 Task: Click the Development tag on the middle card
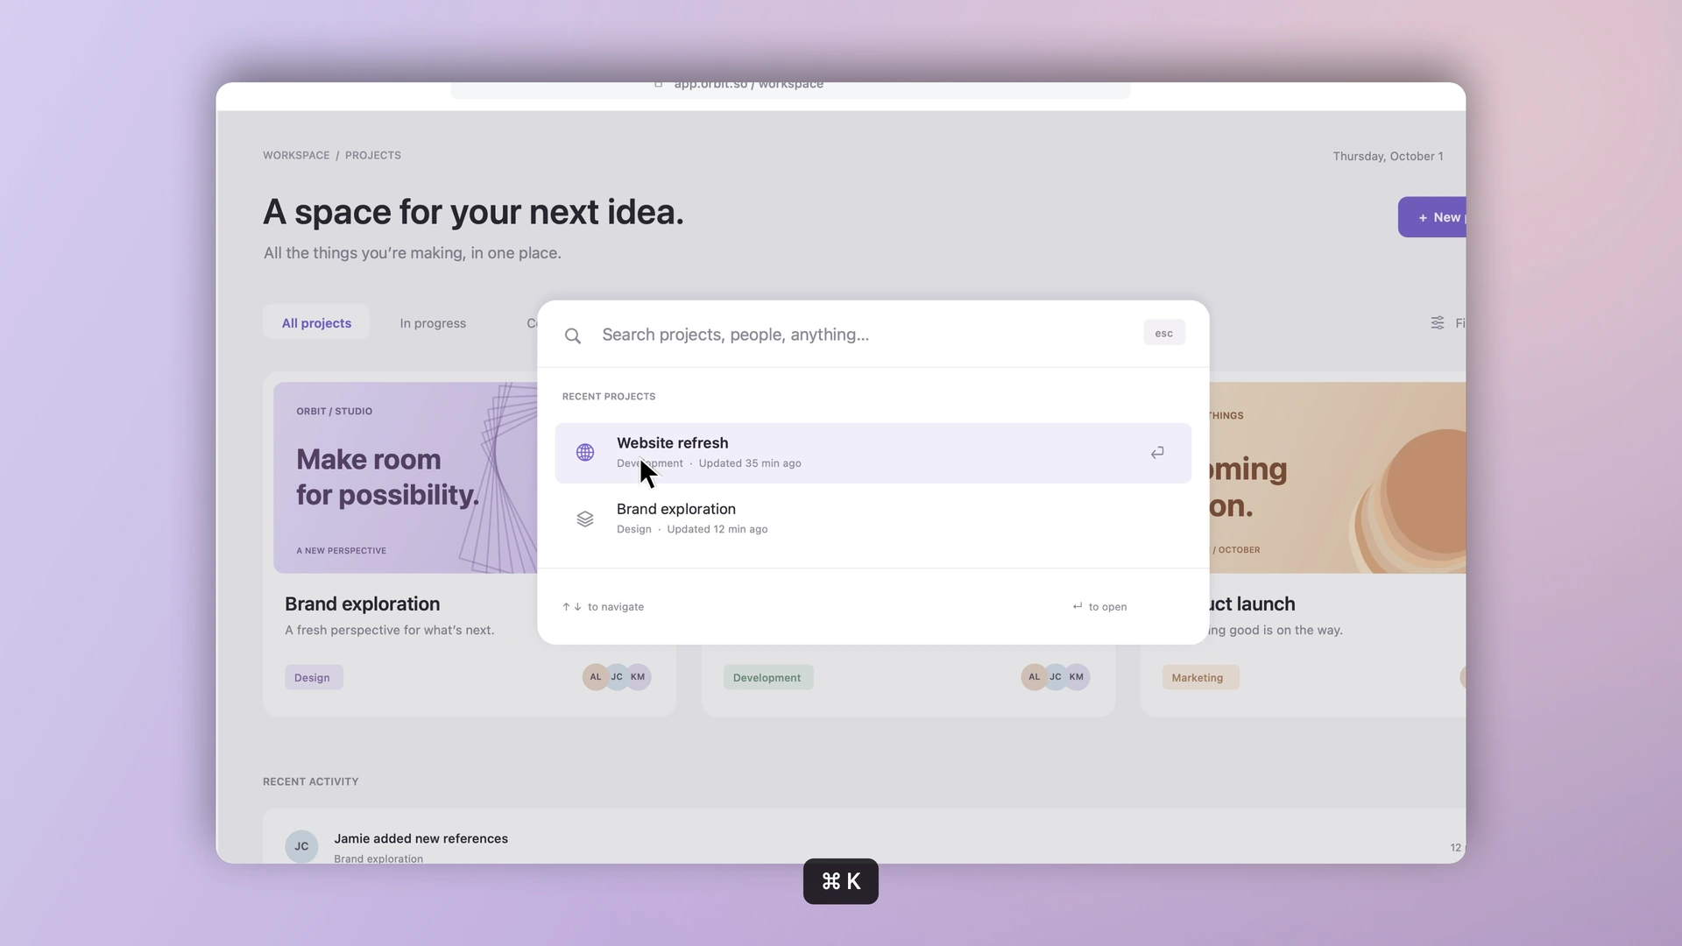pos(767,678)
